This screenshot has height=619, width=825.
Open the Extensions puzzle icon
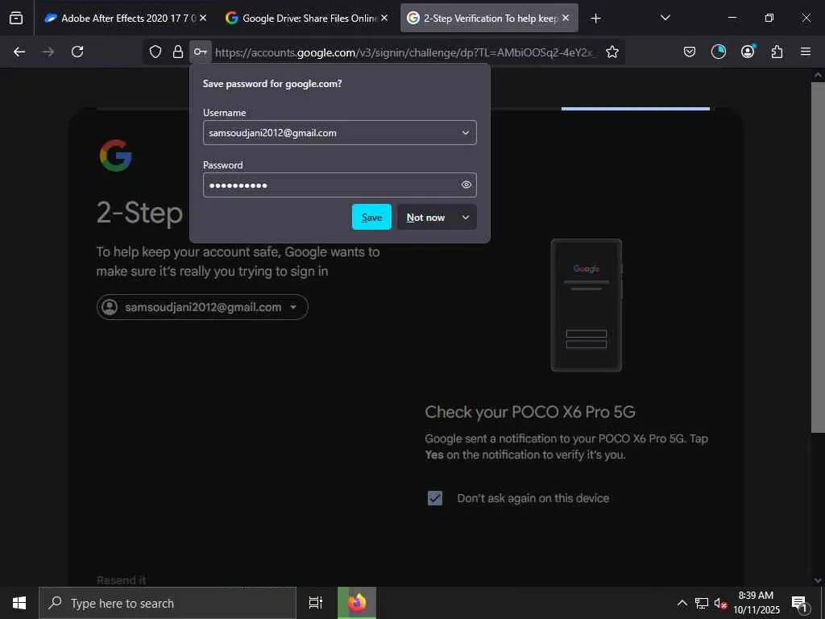777,52
